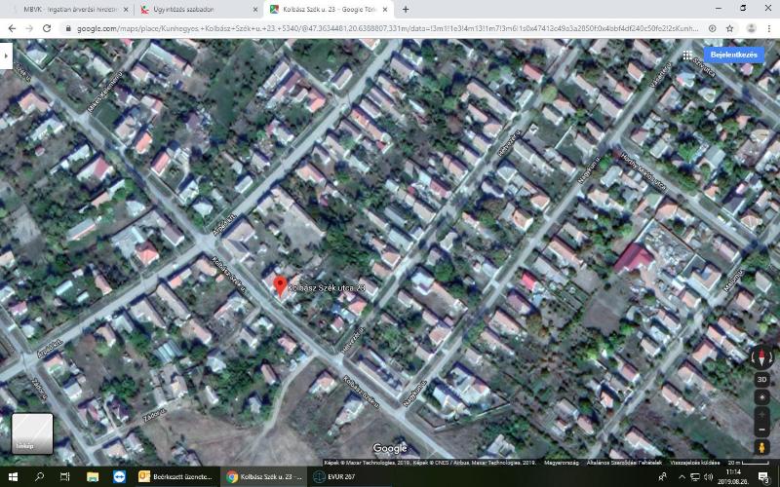Open File Explorer from the taskbar

pyautogui.click(x=93, y=477)
